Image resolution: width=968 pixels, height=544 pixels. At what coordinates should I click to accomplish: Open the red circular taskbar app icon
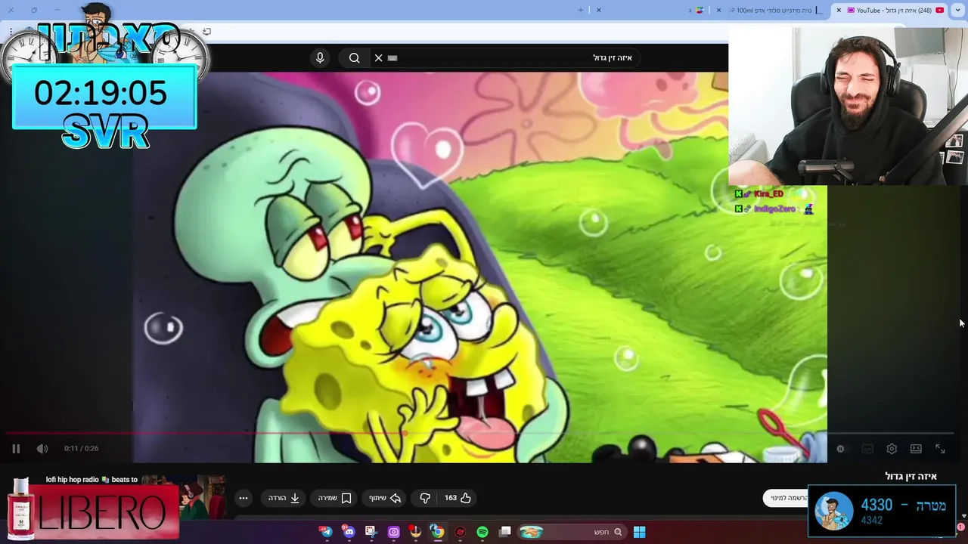pyautogui.click(x=460, y=532)
